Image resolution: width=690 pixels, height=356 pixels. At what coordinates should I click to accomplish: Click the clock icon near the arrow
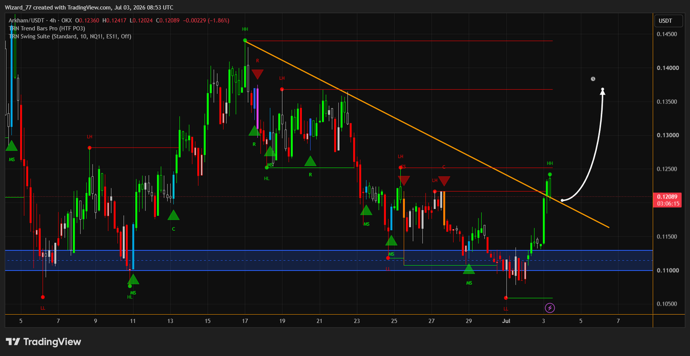pos(593,79)
